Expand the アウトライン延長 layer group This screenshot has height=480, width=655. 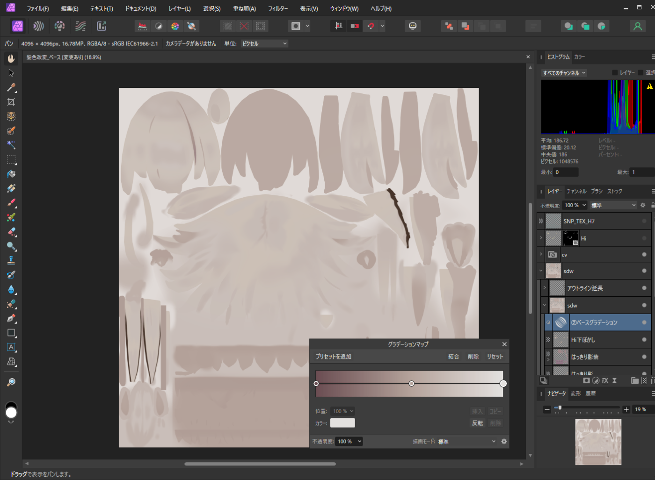[x=545, y=288]
